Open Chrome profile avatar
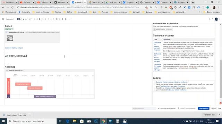222x124 pixels. coord(214,7)
